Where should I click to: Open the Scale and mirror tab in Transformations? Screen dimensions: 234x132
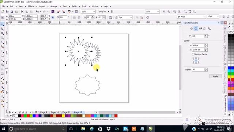click(200, 29)
